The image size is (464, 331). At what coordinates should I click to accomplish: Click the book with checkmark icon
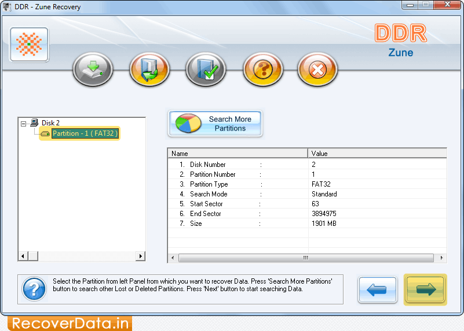coord(206,70)
